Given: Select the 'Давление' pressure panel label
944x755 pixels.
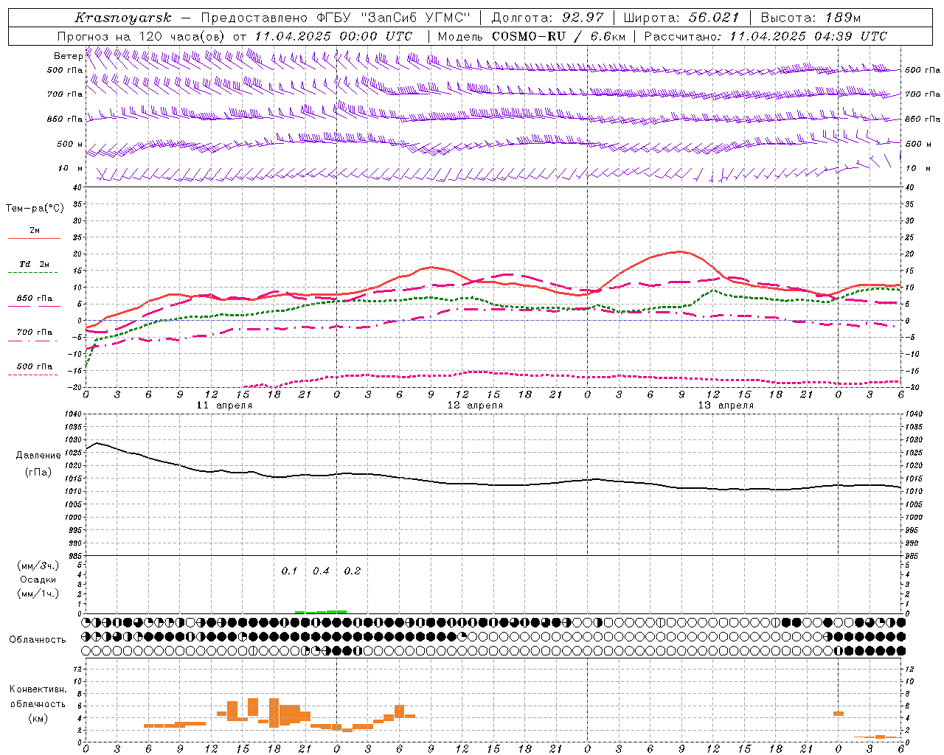Looking at the screenshot, I should tap(38, 456).
